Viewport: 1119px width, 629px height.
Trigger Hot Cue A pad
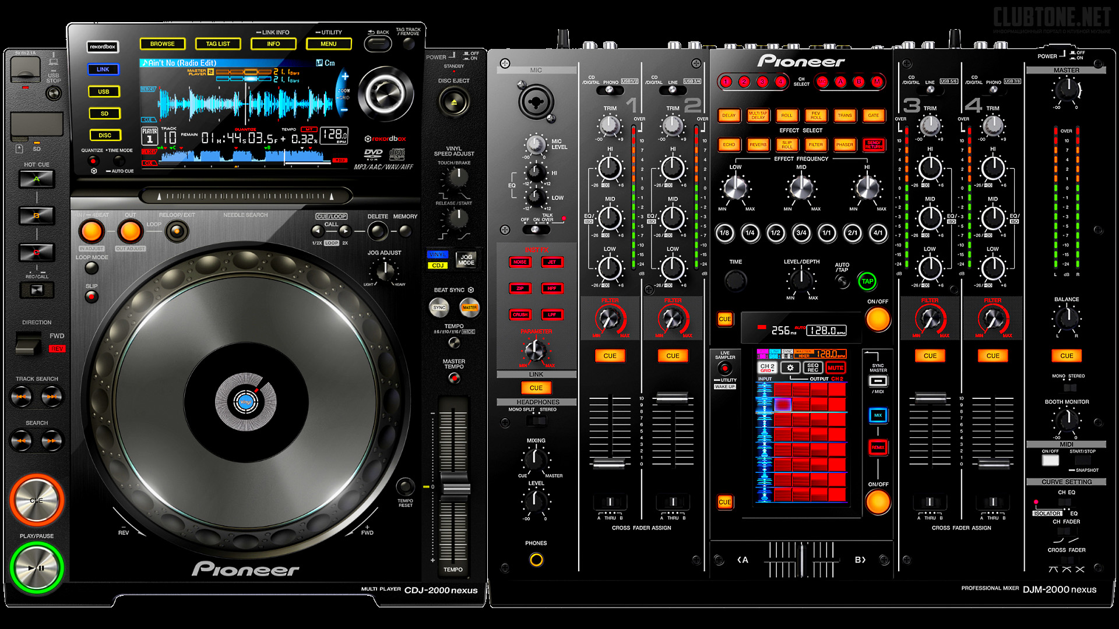pos(37,179)
